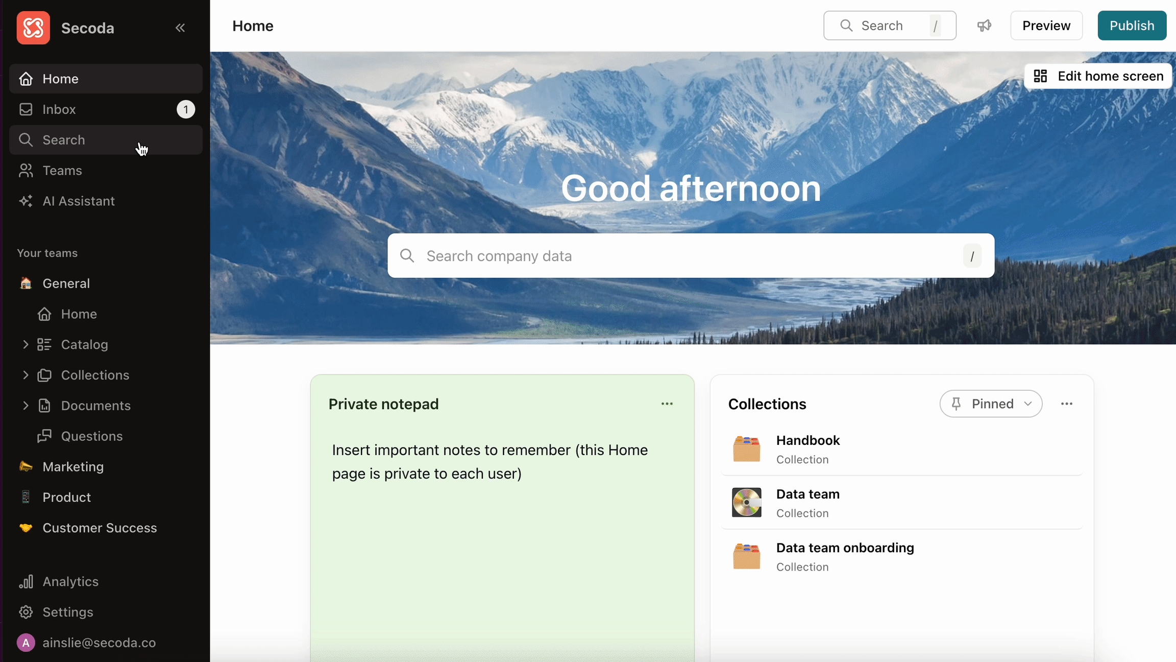Click the announcements megaphone icon
The height and width of the screenshot is (662, 1176).
tap(984, 26)
